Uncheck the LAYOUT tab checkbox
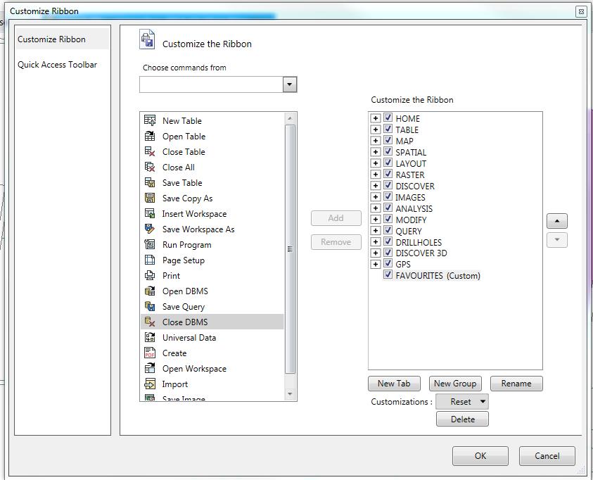The width and height of the screenshot is (593, 480). (388, 163)
